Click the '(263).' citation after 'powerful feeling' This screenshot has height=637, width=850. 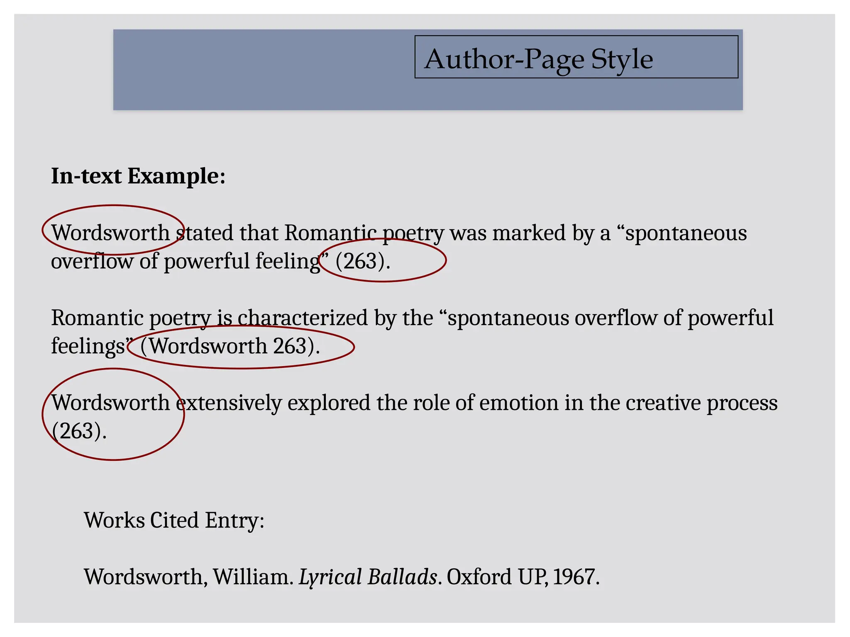363,261
